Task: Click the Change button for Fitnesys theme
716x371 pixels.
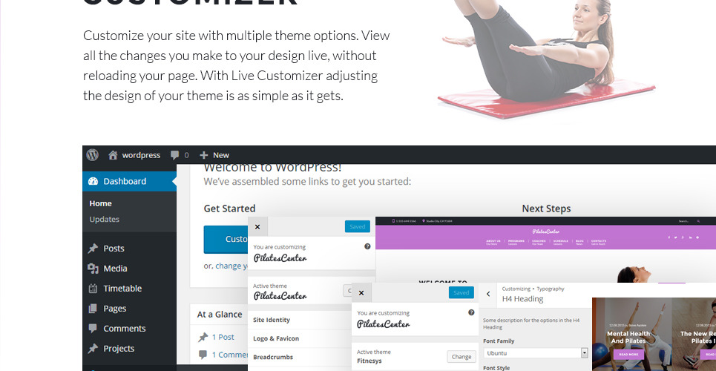Action: (x=462, y=356)
